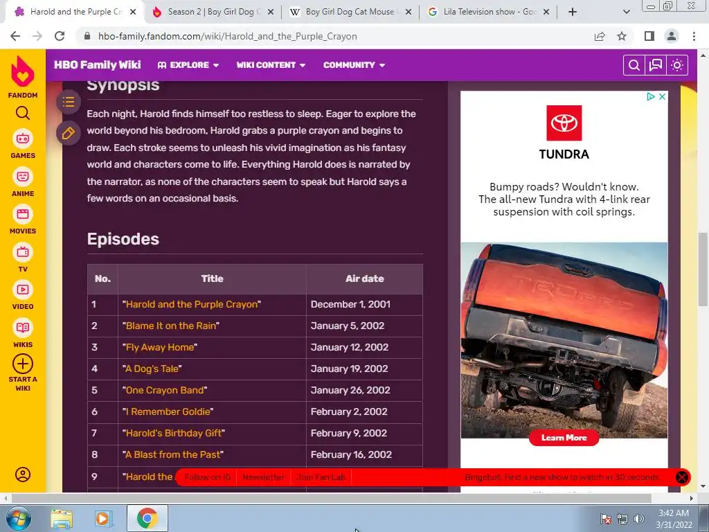The width and height of the screenshot is (709, 532).
Task: Open the media player taskbar icon
Action: [104, 518]
